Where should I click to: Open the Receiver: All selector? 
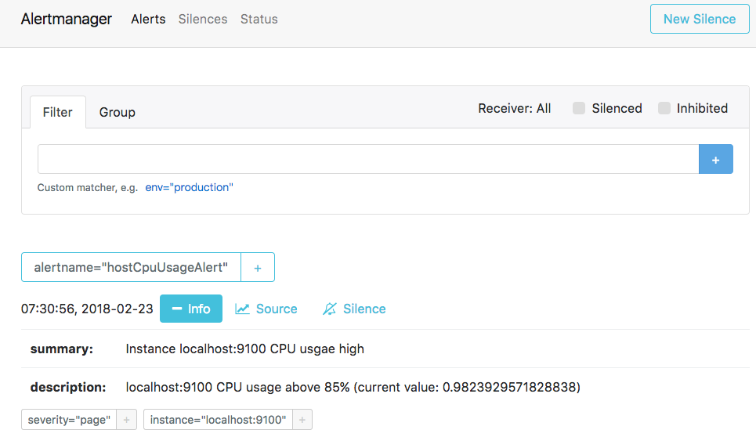[x=514, y=108]
